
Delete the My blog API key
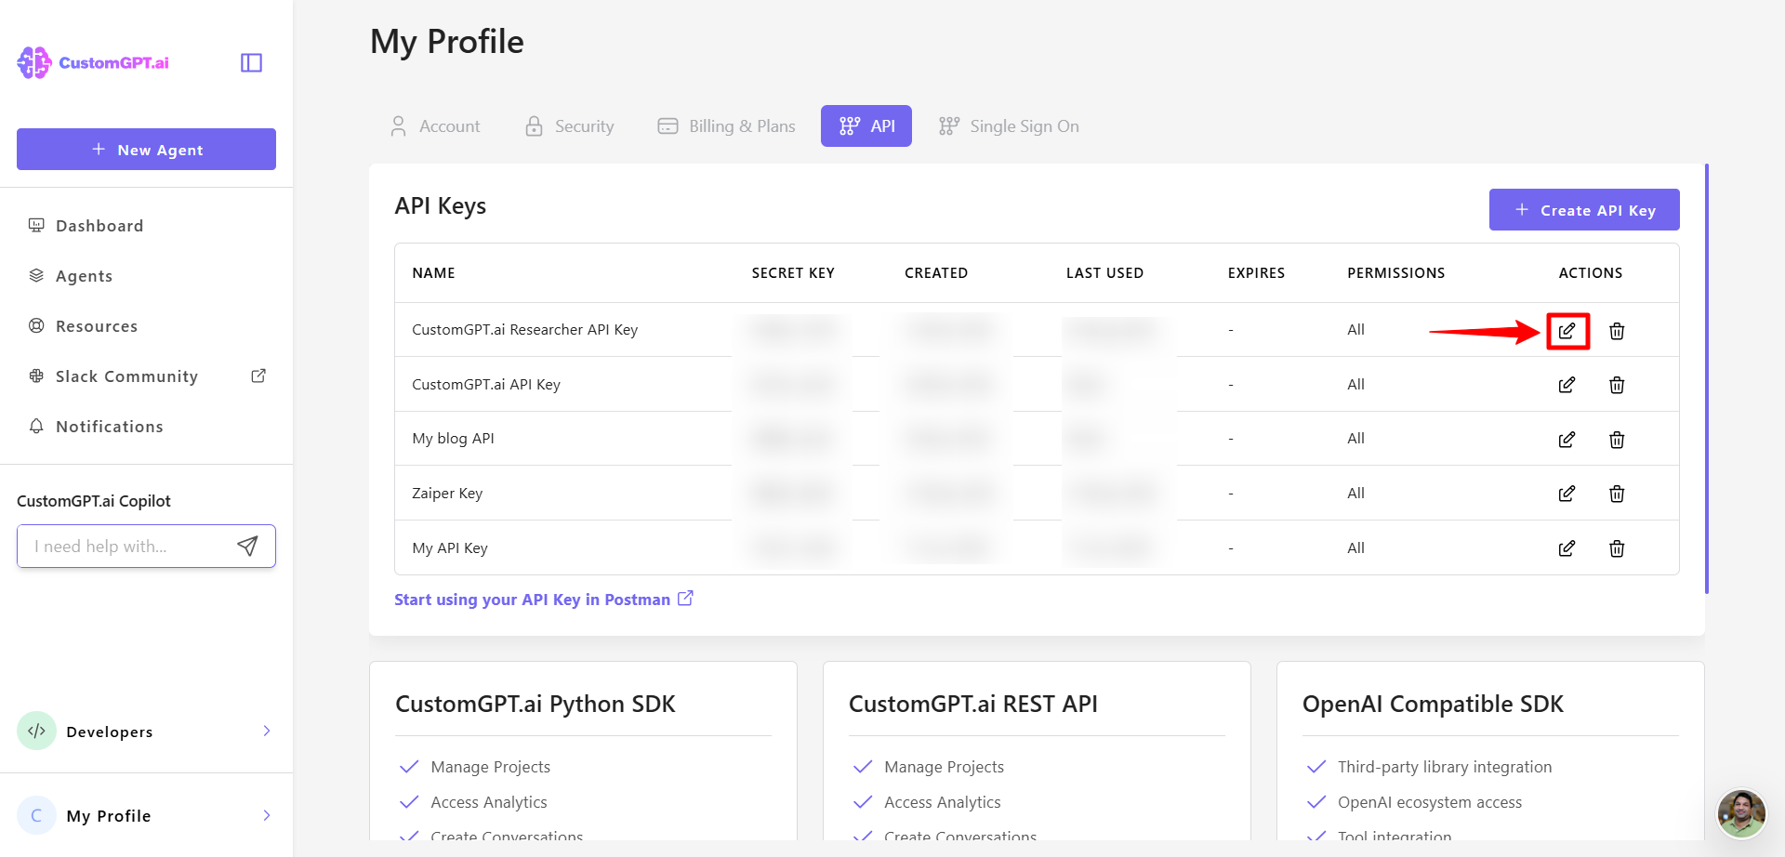coord(1617,440)
